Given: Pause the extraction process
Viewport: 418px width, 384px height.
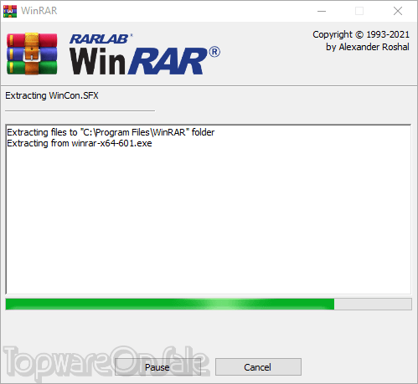Looking at the screenshot, I should (x=157, y=367).
